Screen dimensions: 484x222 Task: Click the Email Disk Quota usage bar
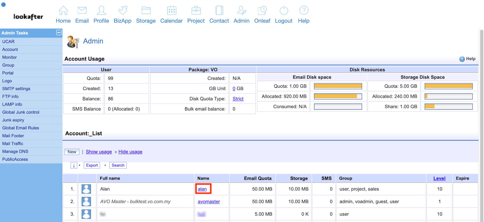point(338,86)
